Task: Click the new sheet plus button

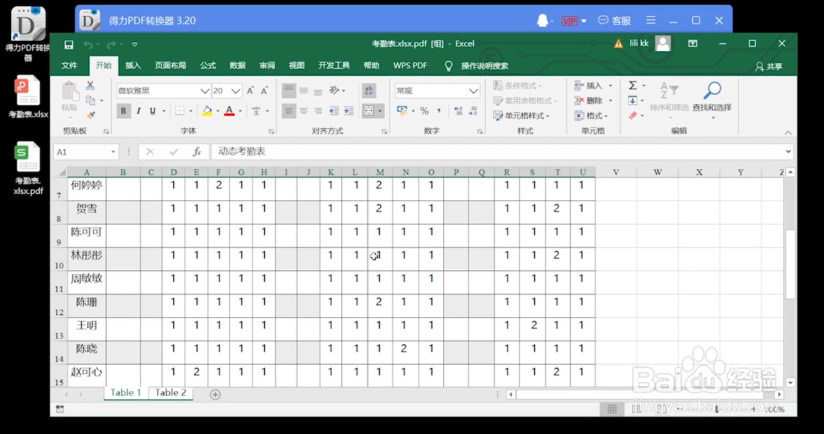Action: 215,395
